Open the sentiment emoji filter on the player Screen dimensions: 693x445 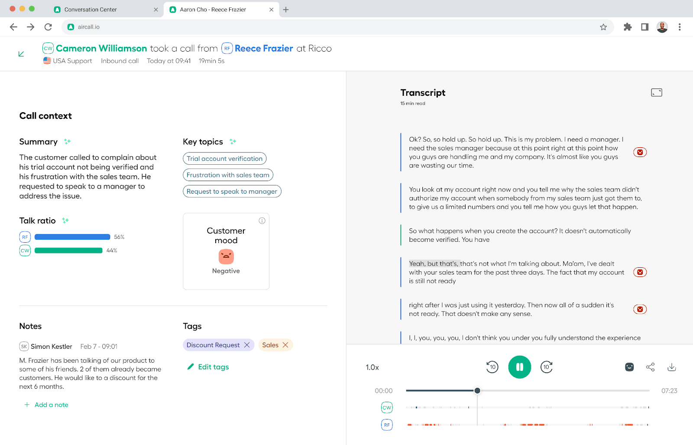(x=628, y=367)
